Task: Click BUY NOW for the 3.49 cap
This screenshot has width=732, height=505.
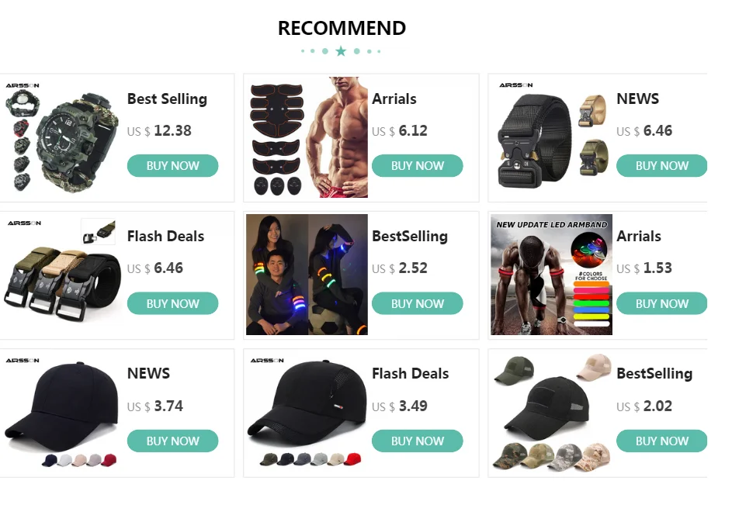Action: pyautogui.click(x=417, y=441)
